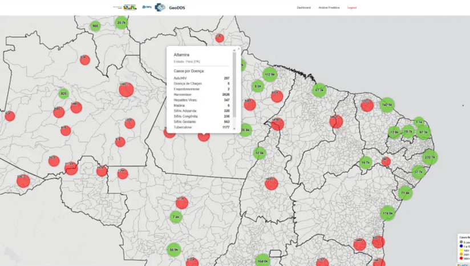Click the green 112.9k cluster marker
Screen dimensions: 470x266
point(270,74)
